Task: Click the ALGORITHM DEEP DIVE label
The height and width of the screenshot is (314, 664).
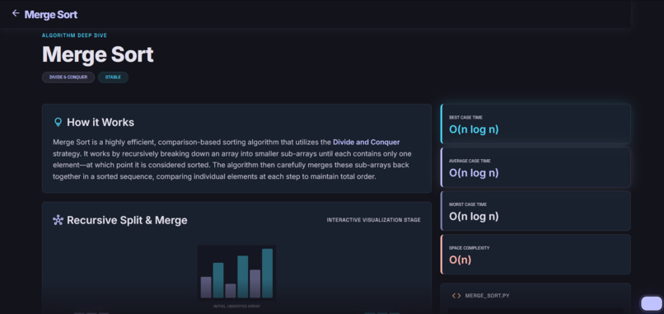Action: [x=74, y=35]
